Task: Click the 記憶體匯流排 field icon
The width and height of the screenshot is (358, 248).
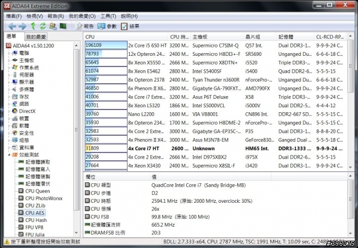Action: tap(87, 225)
